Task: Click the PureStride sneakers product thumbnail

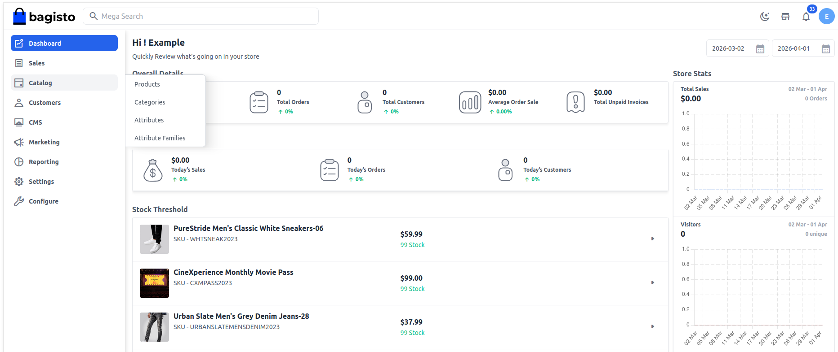Action: click(154, 239)
